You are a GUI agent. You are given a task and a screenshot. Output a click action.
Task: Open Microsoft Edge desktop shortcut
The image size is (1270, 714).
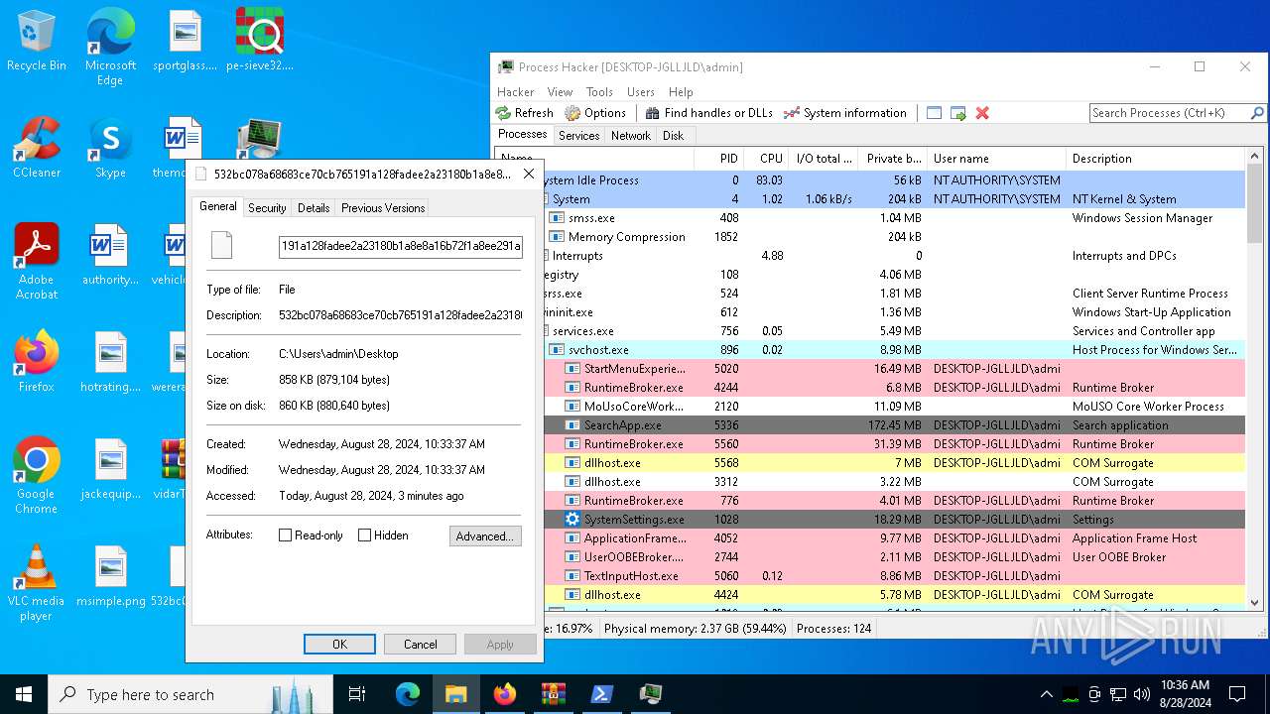[x=110, y=48]
